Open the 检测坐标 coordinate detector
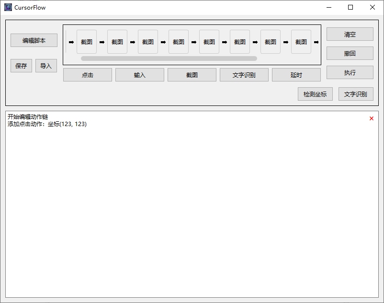The height and width of the screenshot is (303, 384). tap(315, 94)
